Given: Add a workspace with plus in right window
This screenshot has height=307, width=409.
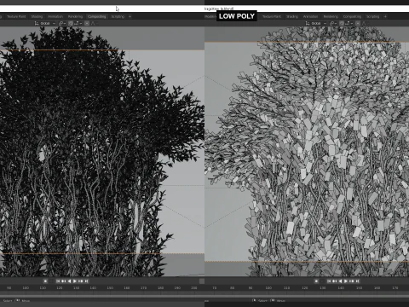Looking at the screenshot, I should click(x=385, y=16).
